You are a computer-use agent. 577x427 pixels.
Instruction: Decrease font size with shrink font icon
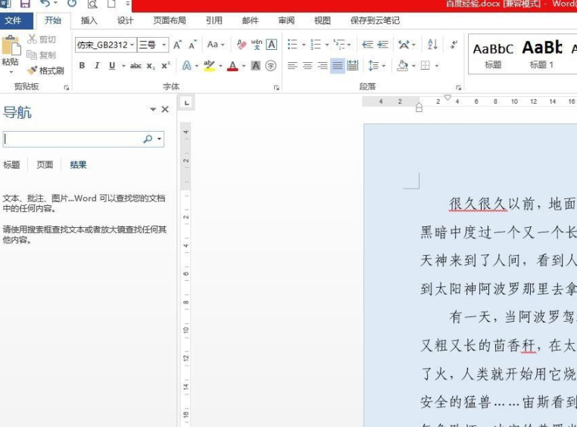192,45
